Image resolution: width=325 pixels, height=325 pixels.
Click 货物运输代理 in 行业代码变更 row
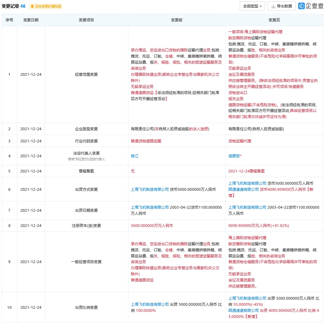(x=240, y=141)
